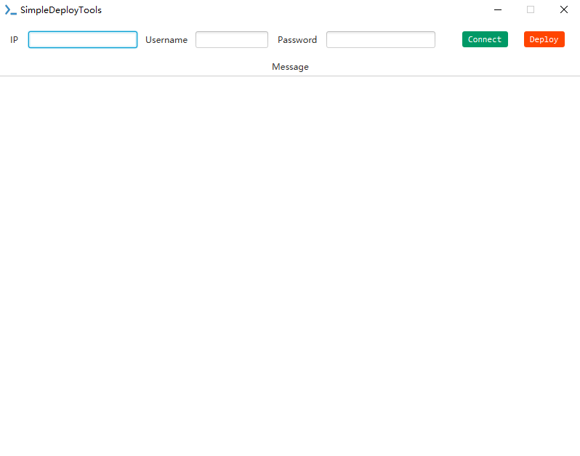This screenshot has width=580, height=456.
Task: Close the SimpleDeployTools window
Action: click(x=564, y=9)
